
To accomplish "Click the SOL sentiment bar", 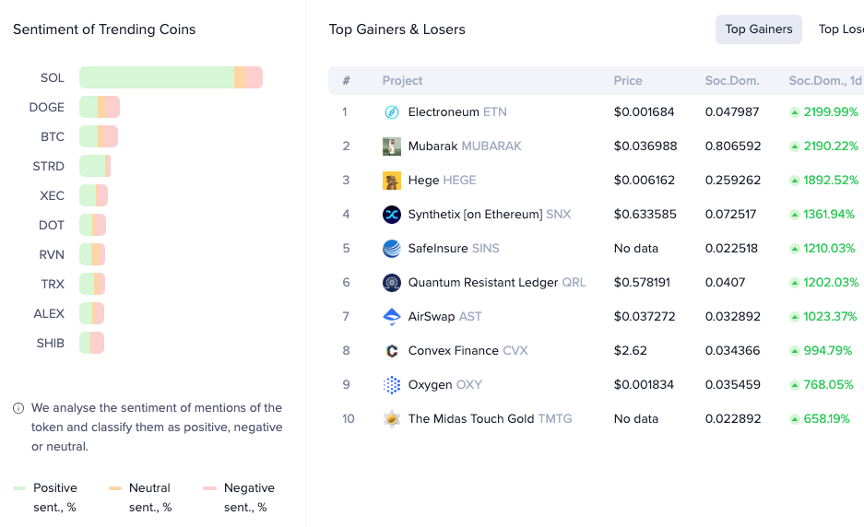I will click(x=171, y=77).
